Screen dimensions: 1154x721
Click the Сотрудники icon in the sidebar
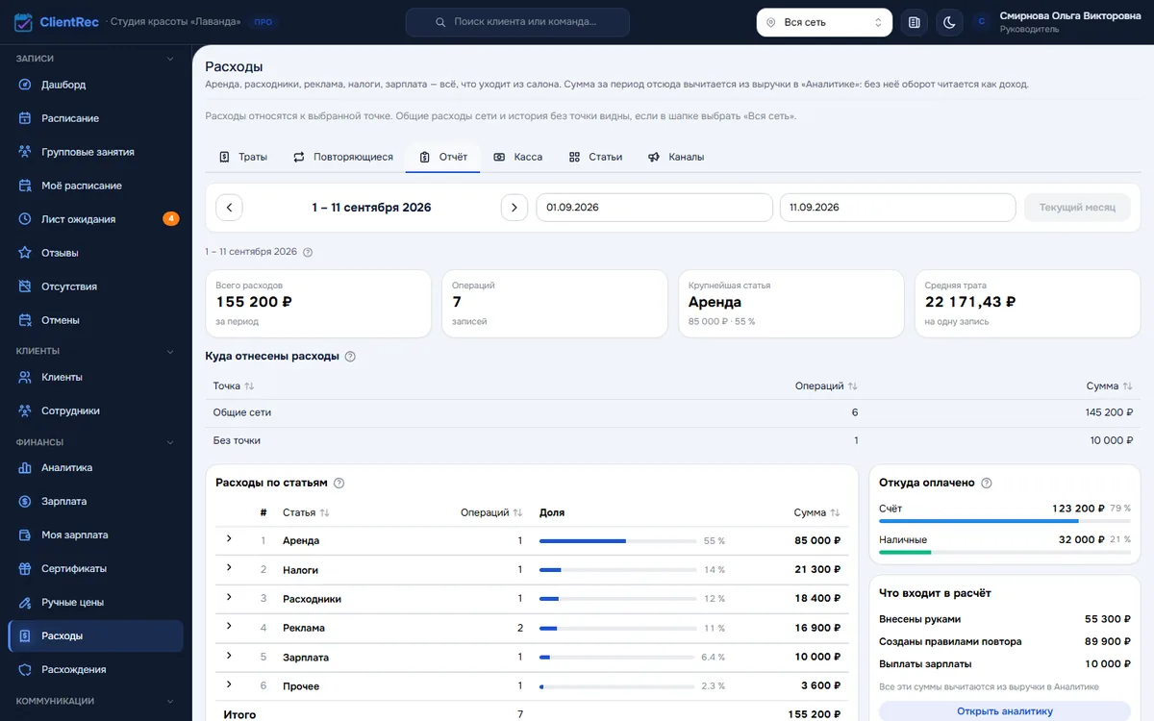[25, 411]
